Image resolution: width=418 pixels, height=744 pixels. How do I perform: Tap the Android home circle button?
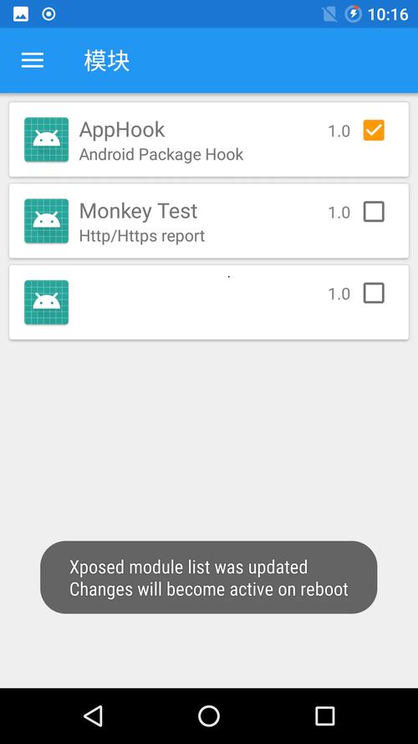pyautogui.click(x=209, y=716)
